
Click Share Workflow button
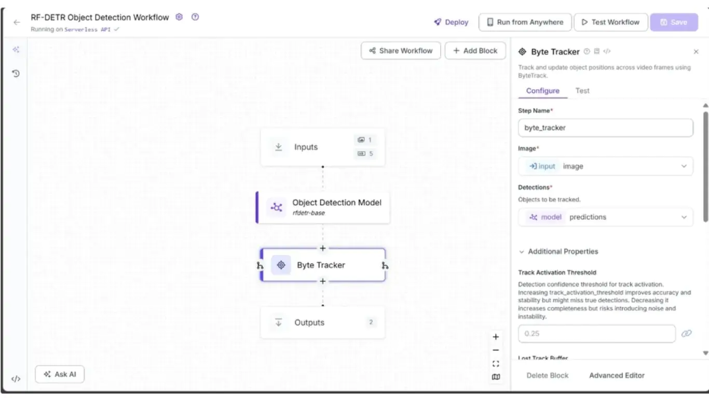tap(401, 51)
